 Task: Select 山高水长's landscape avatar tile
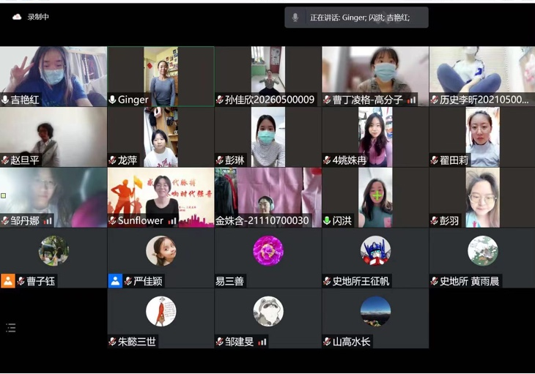click(x=375, y=311)
